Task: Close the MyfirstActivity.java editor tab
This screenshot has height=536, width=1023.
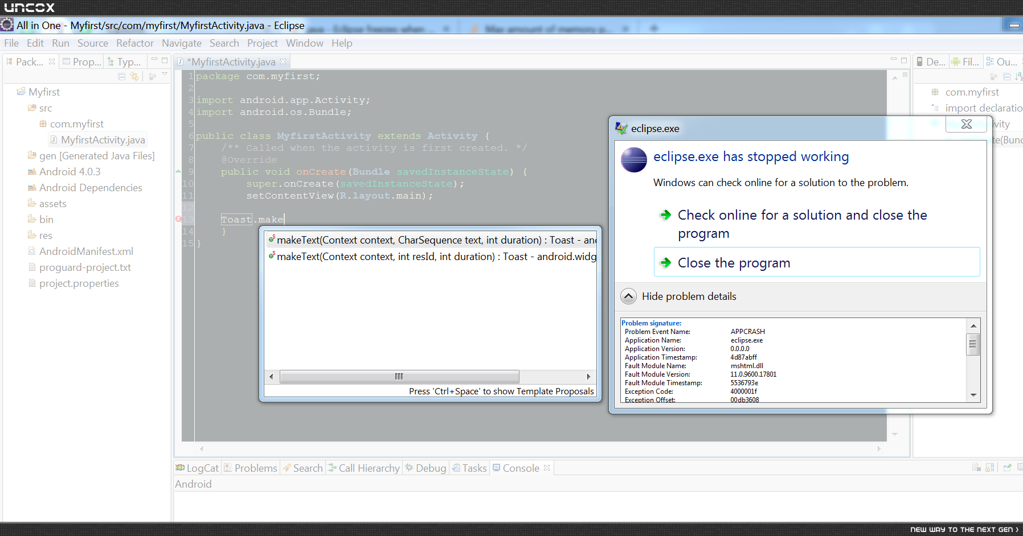Action: (283, 61)
